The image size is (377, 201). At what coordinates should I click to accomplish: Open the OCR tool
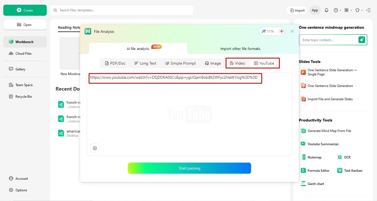(344, 157)
